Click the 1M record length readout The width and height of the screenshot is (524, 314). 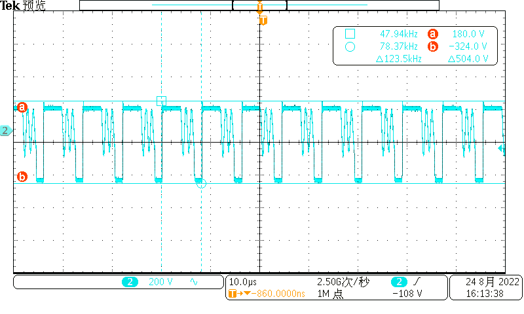point(330,294)
